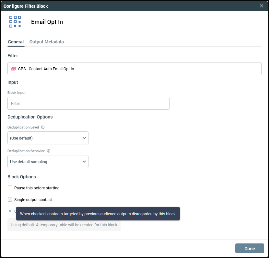Click the pink filter icon beside GRS filter name
The height and width of the screenshot is (258, 269).
click(x=13, y=69)
